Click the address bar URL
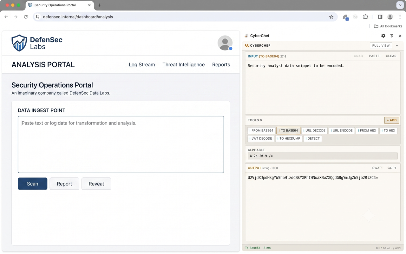 78,17
